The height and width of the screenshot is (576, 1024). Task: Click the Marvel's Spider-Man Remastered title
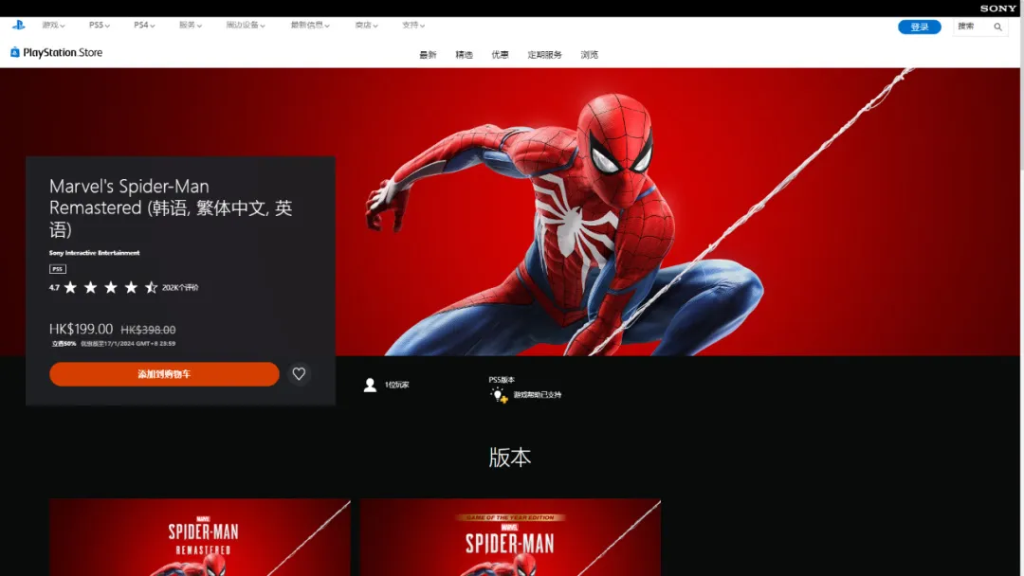[171, 208]
